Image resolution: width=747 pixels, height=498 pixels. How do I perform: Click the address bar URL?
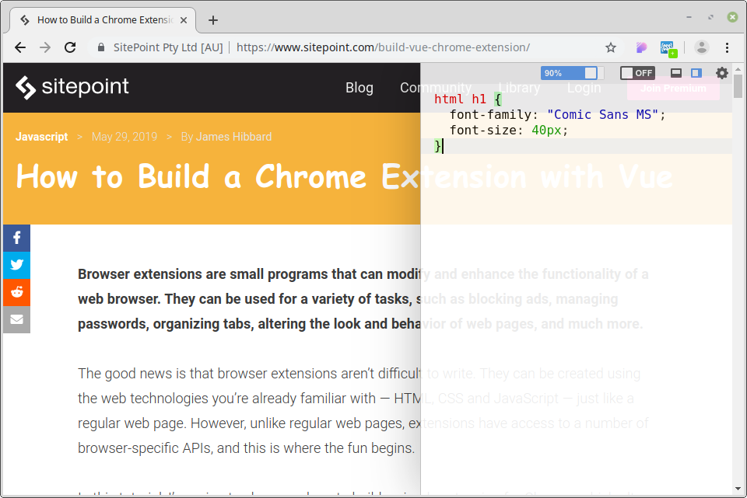[383, 47]
